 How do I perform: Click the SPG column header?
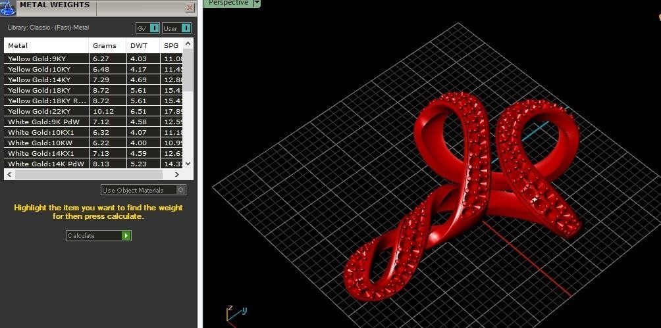[172, 45]
